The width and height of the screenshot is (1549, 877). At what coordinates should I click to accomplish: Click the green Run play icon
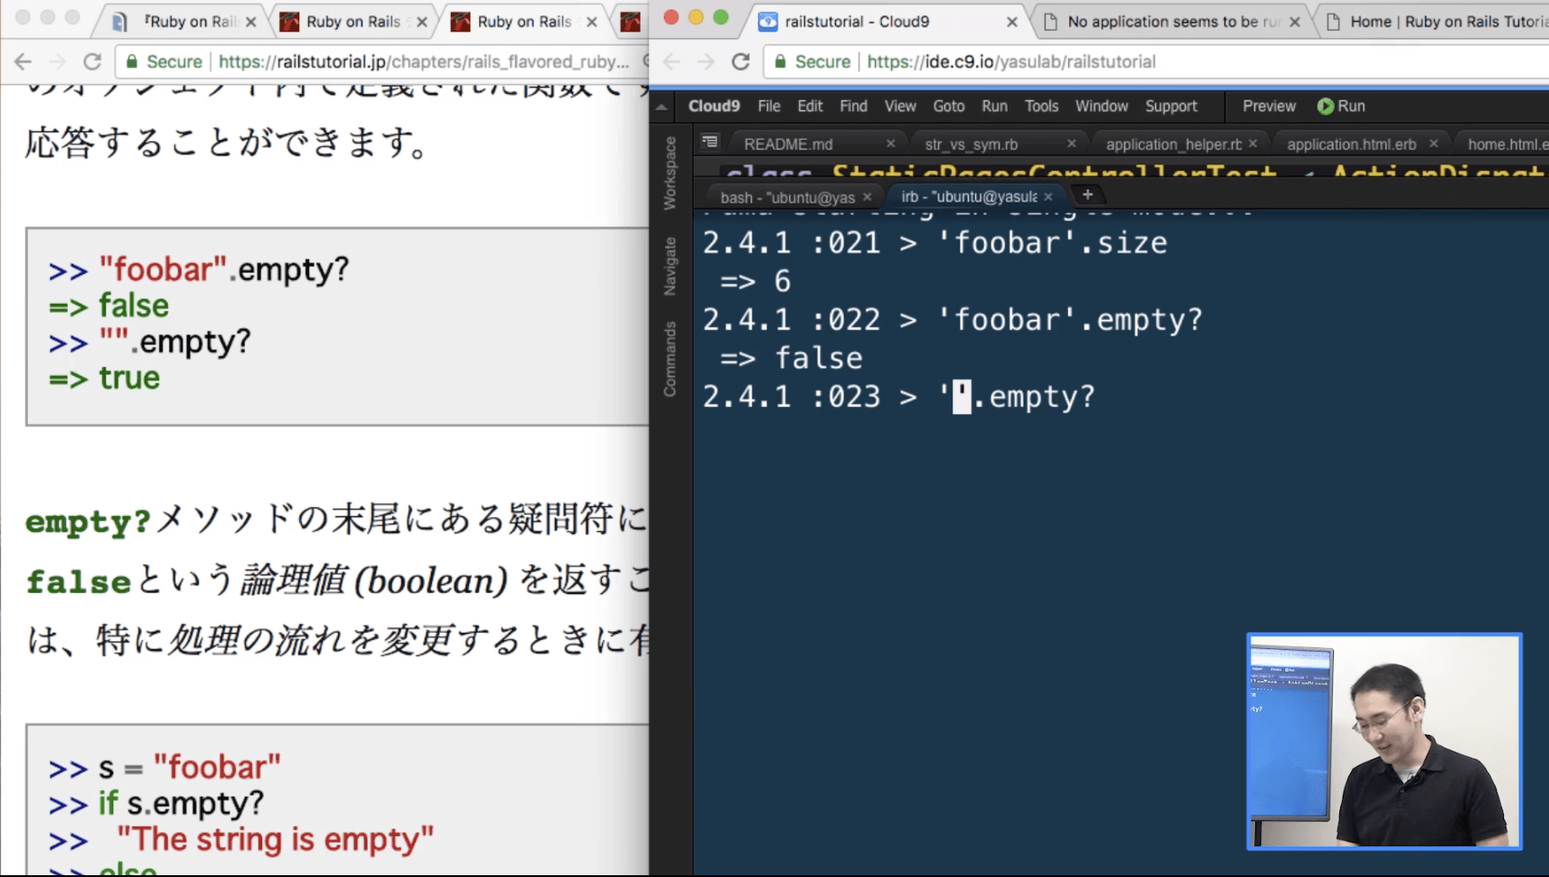pyautogui.click(x=1325, y=107)
